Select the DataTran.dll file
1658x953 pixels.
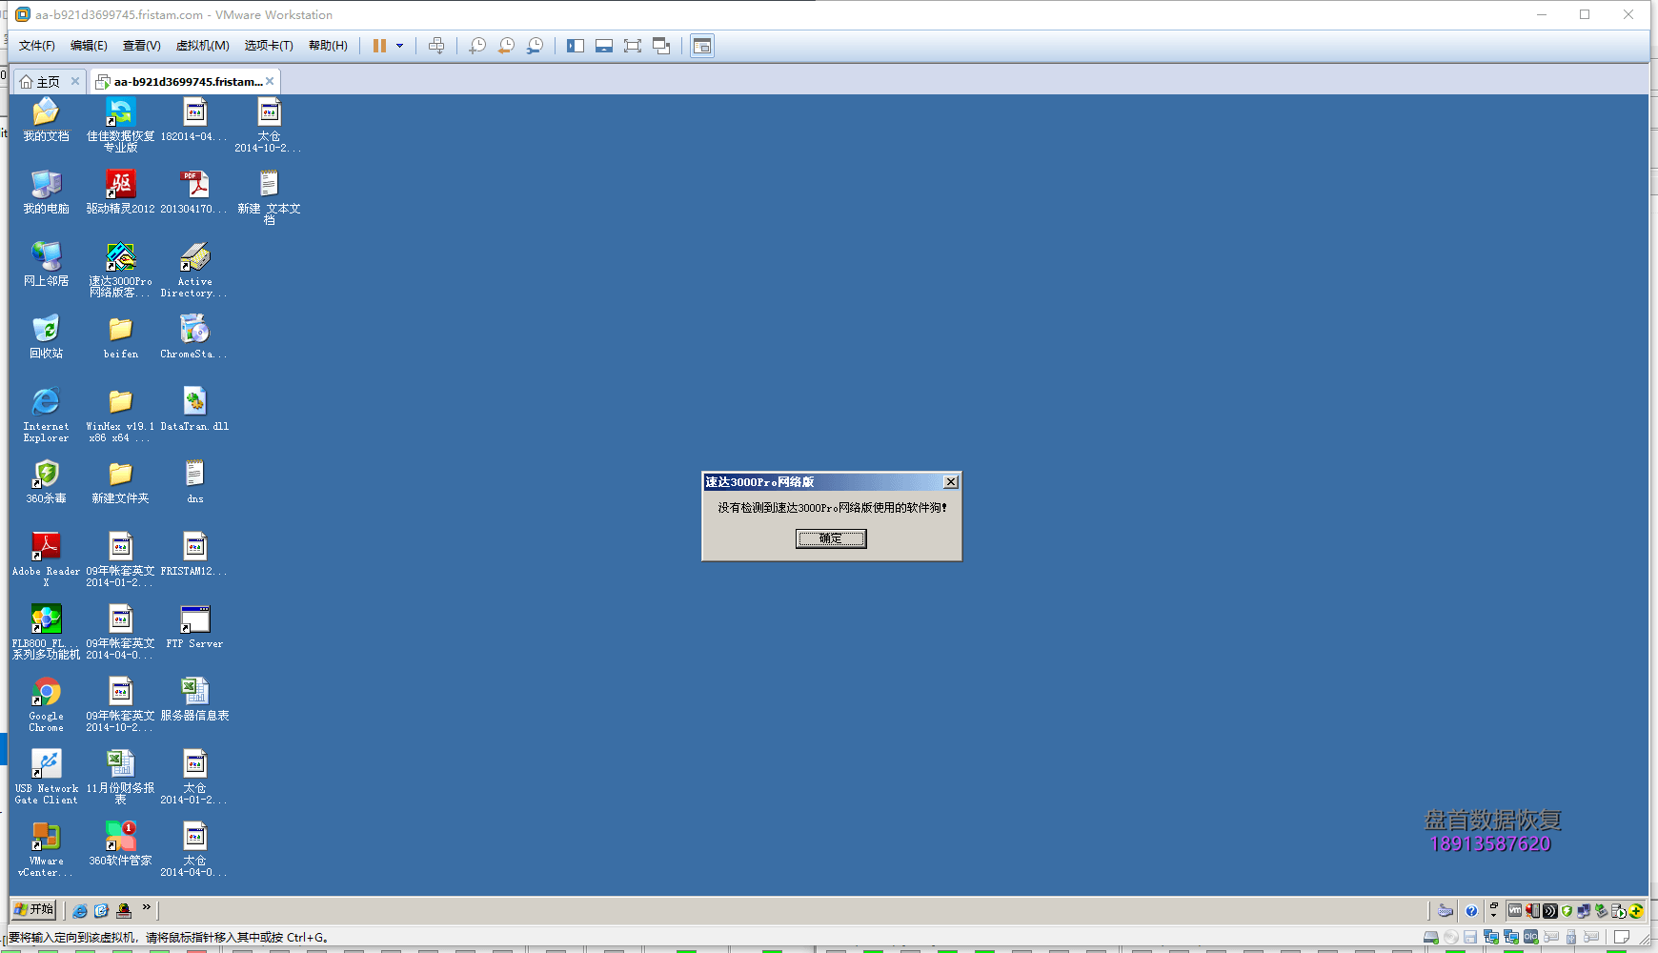pyautogui.click(x=194, y=409)
